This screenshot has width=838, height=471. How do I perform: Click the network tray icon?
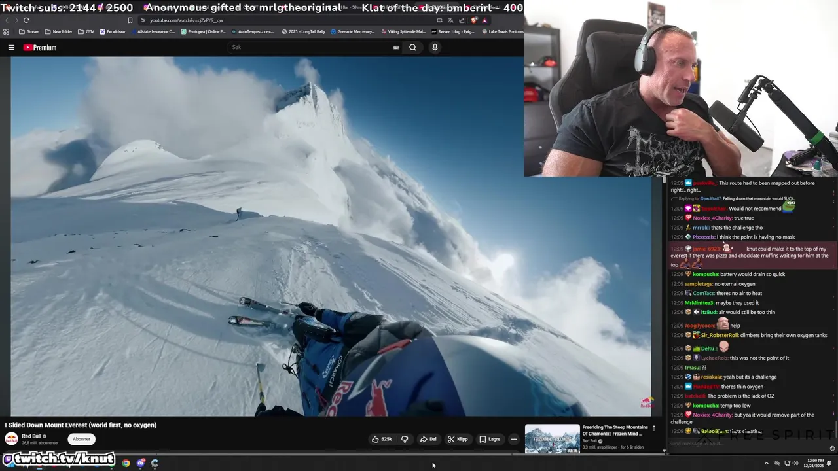pos(787,463)
